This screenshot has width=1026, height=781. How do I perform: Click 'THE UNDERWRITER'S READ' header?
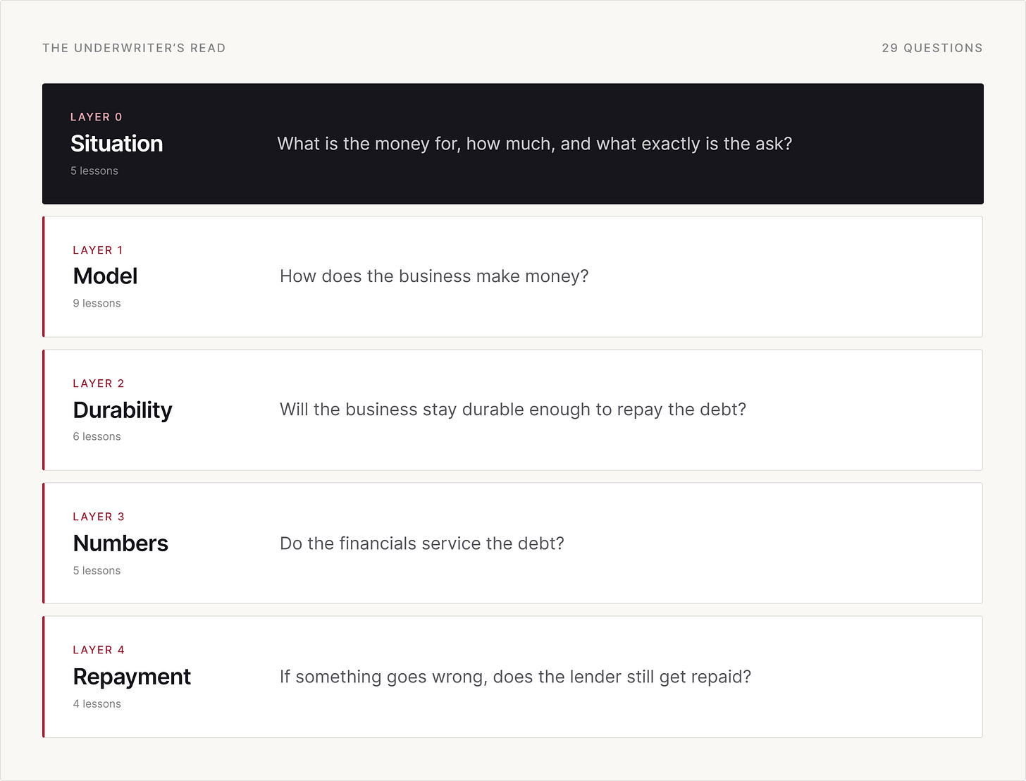tap(134, 48)
